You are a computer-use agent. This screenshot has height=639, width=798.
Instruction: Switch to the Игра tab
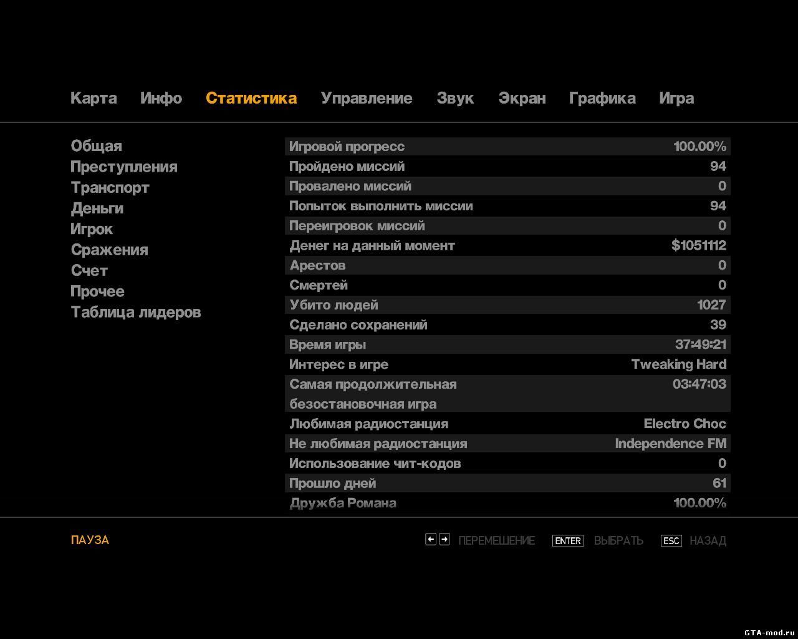pos(676,99)
